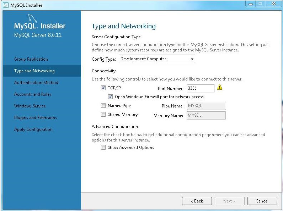Click the Advanced Configuration label

tap(114, 127)
